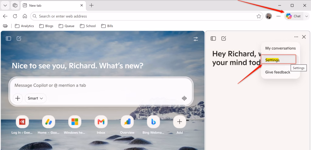Toggle sidebar on the new tab page
This screenshot has width=311, height=150.
(x=8, y=38)
